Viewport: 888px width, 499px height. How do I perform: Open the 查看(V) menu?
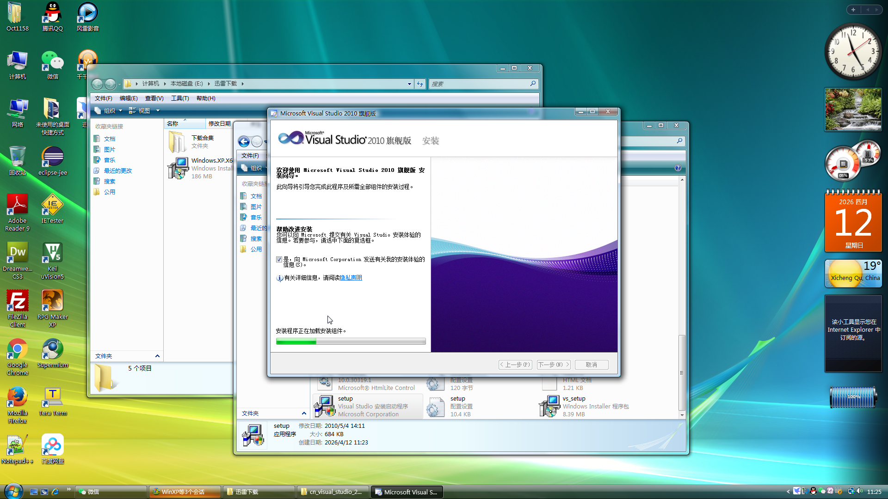(154, 98)
